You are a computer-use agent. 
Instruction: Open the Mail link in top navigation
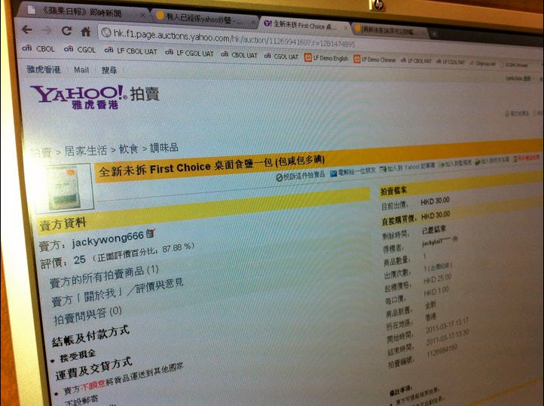(81, 69)
